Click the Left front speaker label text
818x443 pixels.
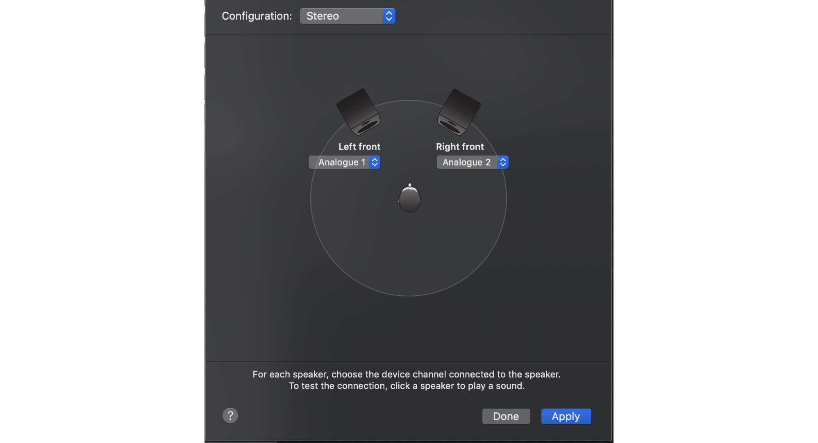click(359, 146)
